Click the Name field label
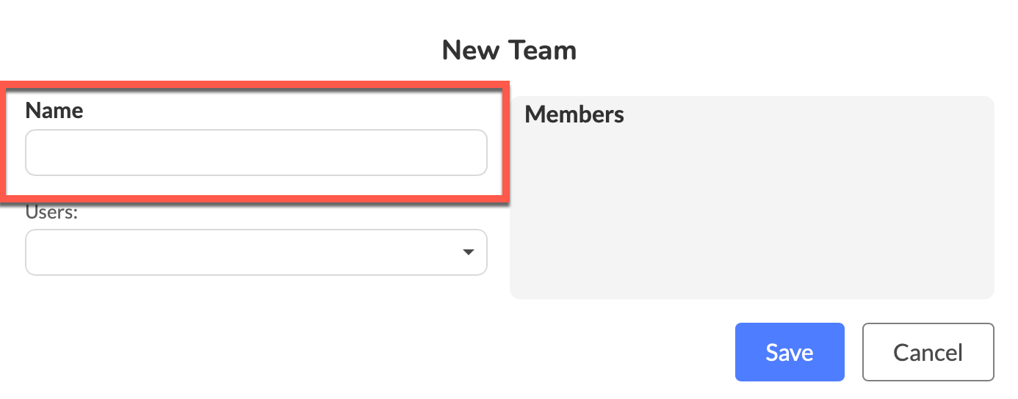This screenshot has height=399, width=1018. [54, 111]
